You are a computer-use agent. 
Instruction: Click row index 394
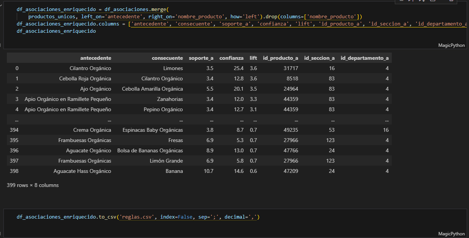[14, 130]
